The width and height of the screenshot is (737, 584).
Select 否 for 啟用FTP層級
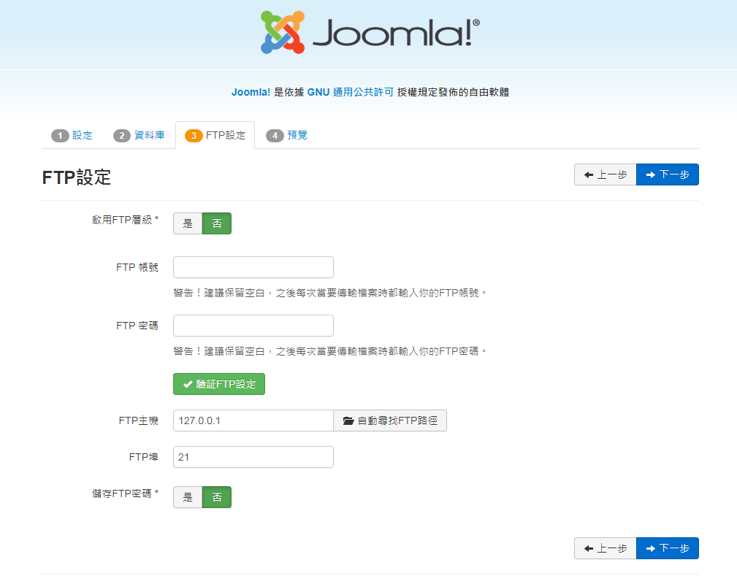pyautogui.click(x=217, y=224)
